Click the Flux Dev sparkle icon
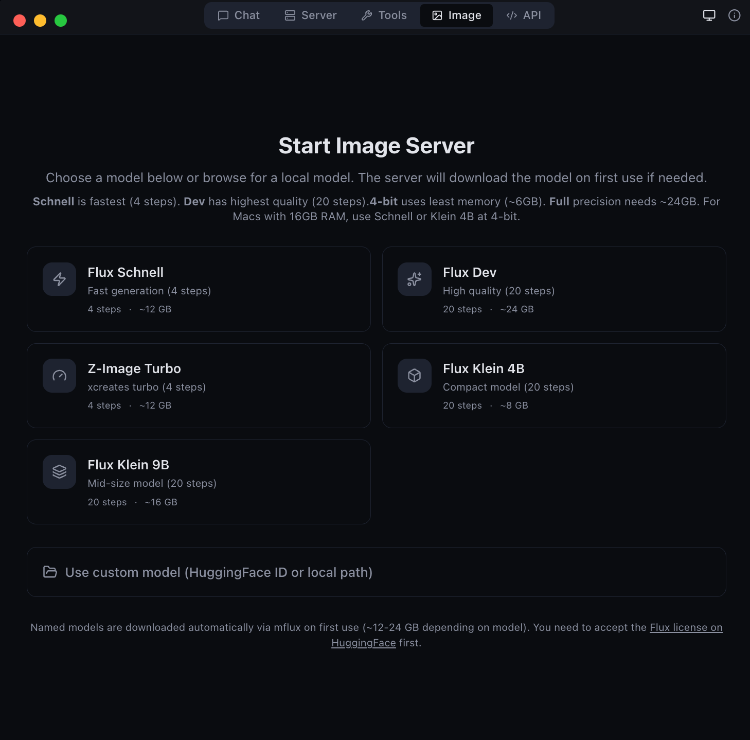 tap(414, 279)
